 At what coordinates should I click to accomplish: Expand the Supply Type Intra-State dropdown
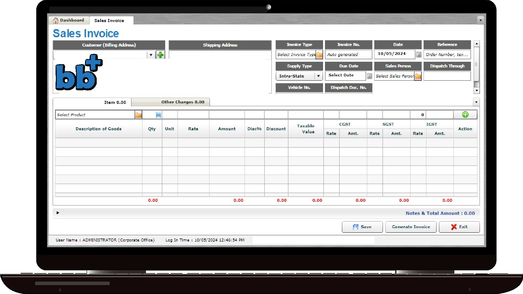click(x=318, y=76)
